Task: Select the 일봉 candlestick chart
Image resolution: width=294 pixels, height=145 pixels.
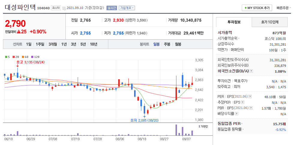Action: [156, 44]
